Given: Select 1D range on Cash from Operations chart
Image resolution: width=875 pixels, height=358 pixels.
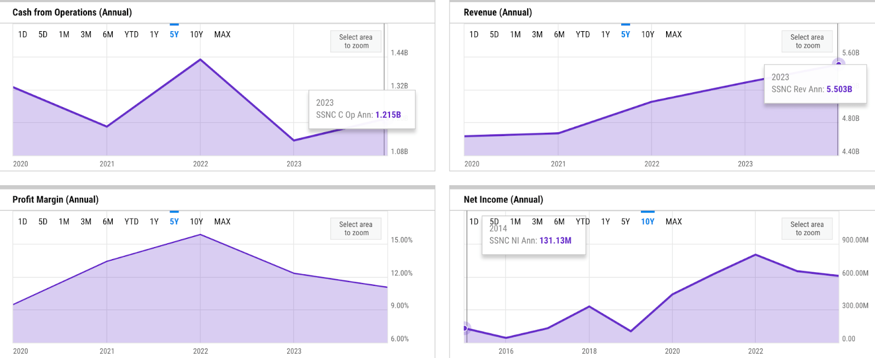Looking at the screenshot, I should [x=22, y=34].
